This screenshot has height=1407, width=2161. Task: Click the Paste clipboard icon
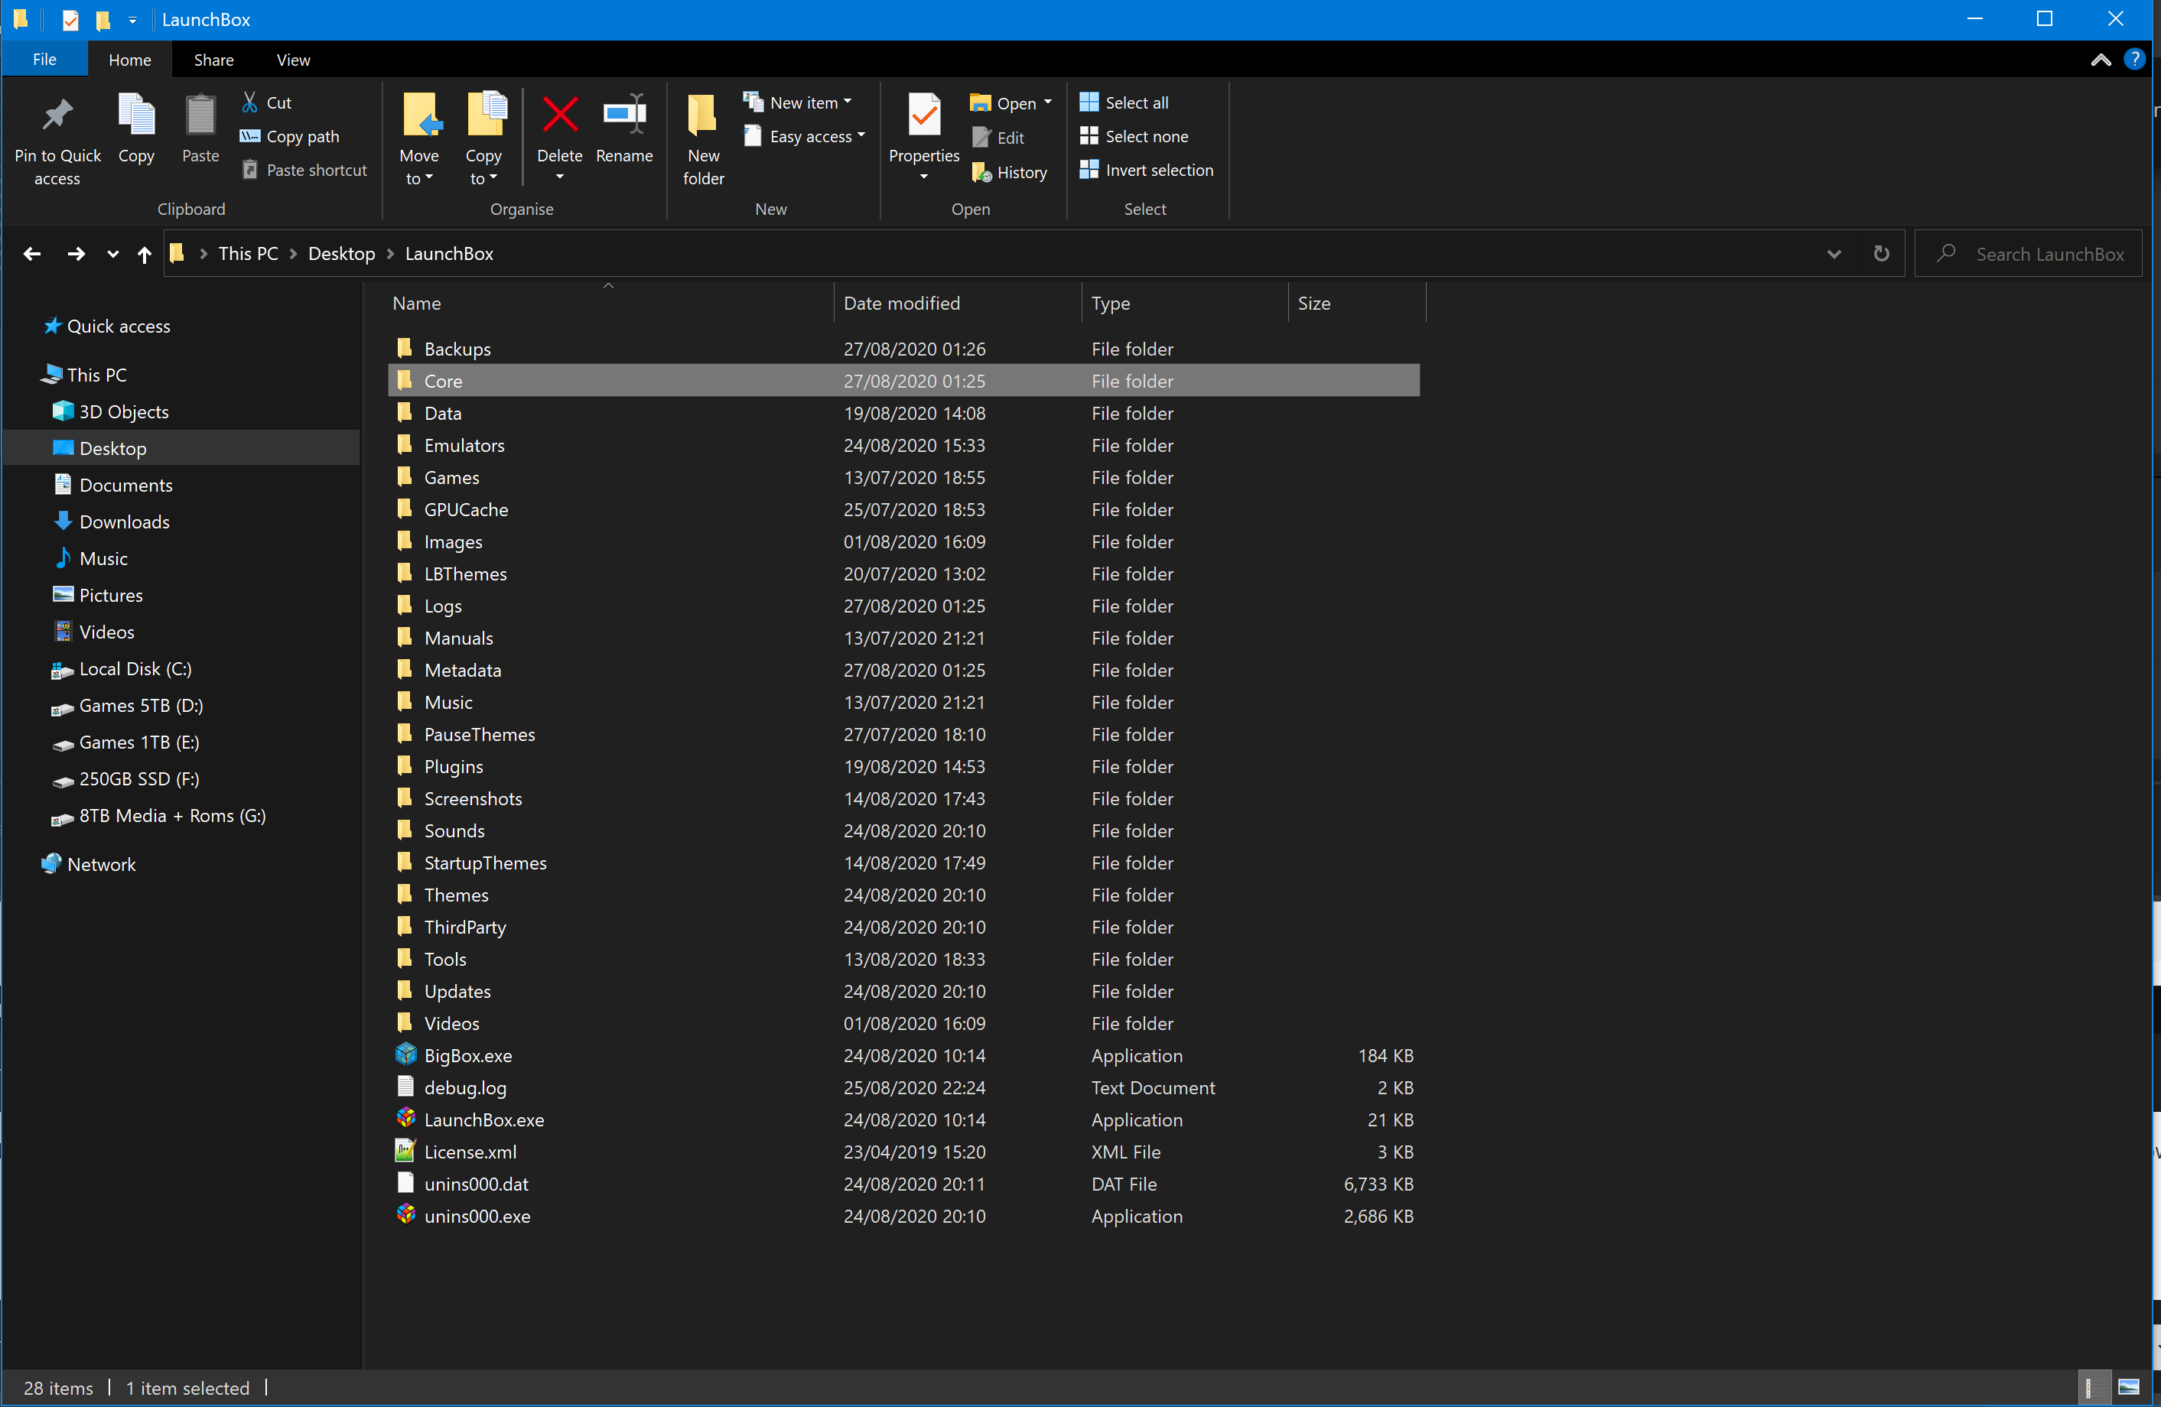pyautogui.click(x=200, y=115)
